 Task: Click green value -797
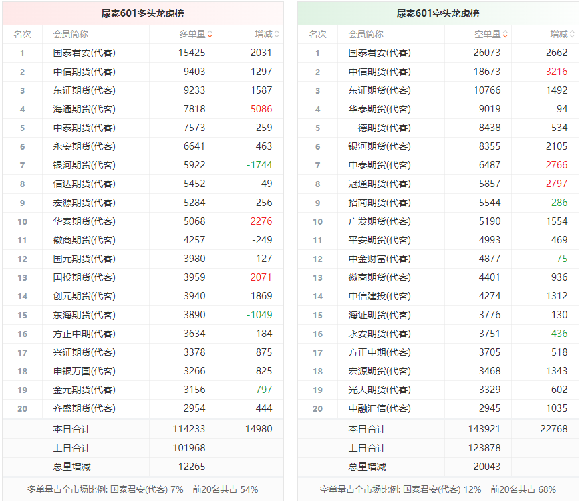[x=262, y=390]
